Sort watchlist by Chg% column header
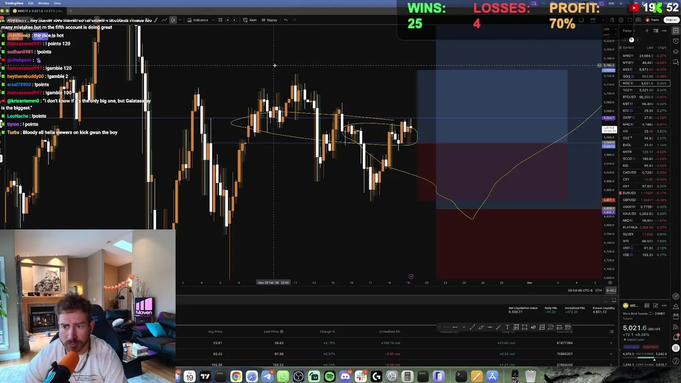This screenshot has height=383, width=681. (663, 48)
